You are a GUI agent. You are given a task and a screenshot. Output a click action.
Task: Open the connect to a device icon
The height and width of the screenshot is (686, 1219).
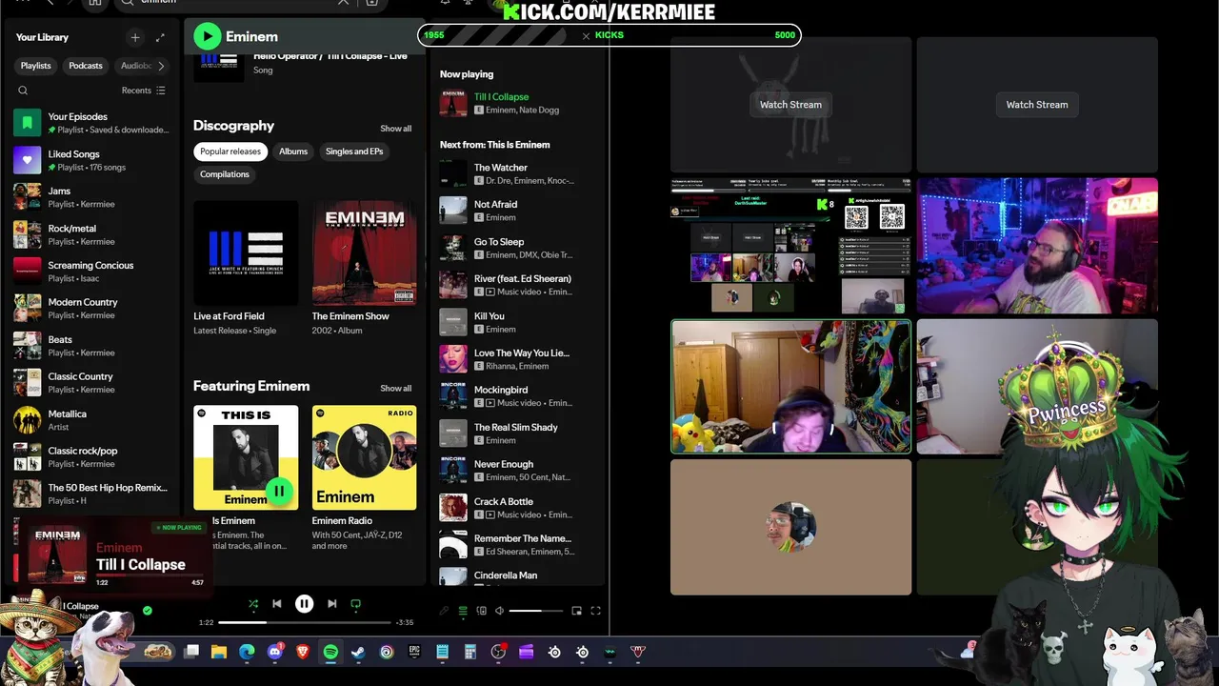coord(482,611)
